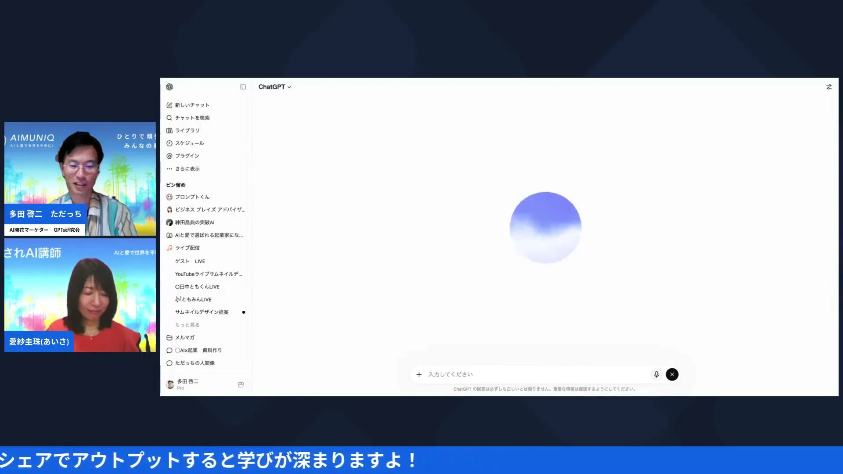This screenshot has width=843, height=474.
Task: Expand さらに表示 via its three-dots icon
Action: coord(169,169)
